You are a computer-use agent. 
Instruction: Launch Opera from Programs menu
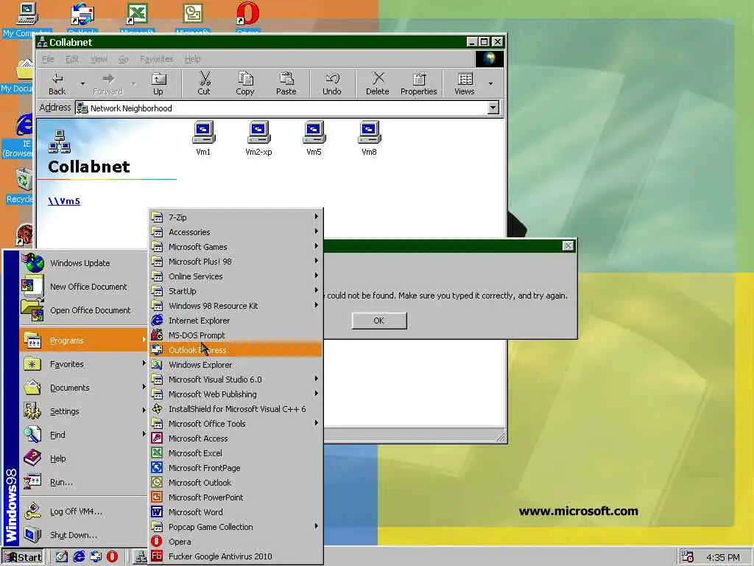click(x=236, y=542)
